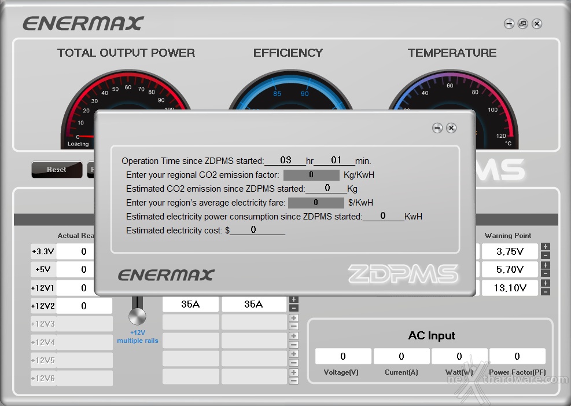Click the operation time minutes value 01
This screenshot has width=571, height=406.
pos(336,160)
